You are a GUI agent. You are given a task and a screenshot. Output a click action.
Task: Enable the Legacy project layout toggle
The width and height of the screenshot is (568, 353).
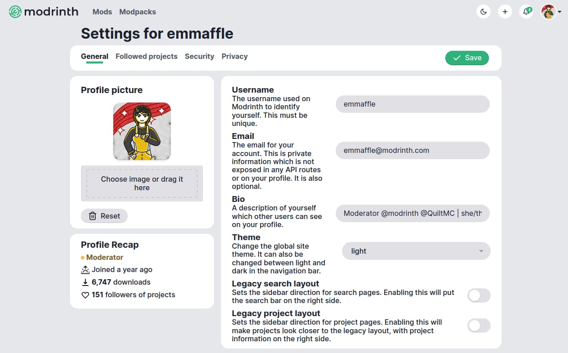(479, 326)
